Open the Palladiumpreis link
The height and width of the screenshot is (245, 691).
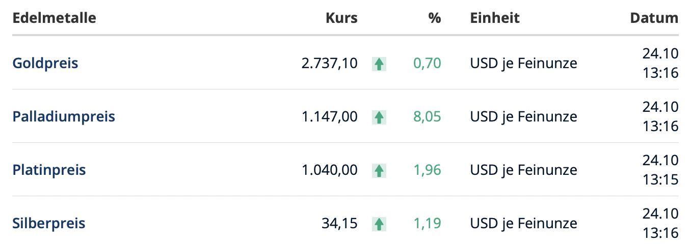coord(64,117)
